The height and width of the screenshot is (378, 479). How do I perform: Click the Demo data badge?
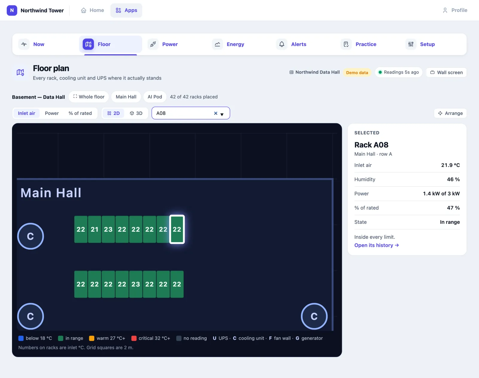click(x=357, y=72)
